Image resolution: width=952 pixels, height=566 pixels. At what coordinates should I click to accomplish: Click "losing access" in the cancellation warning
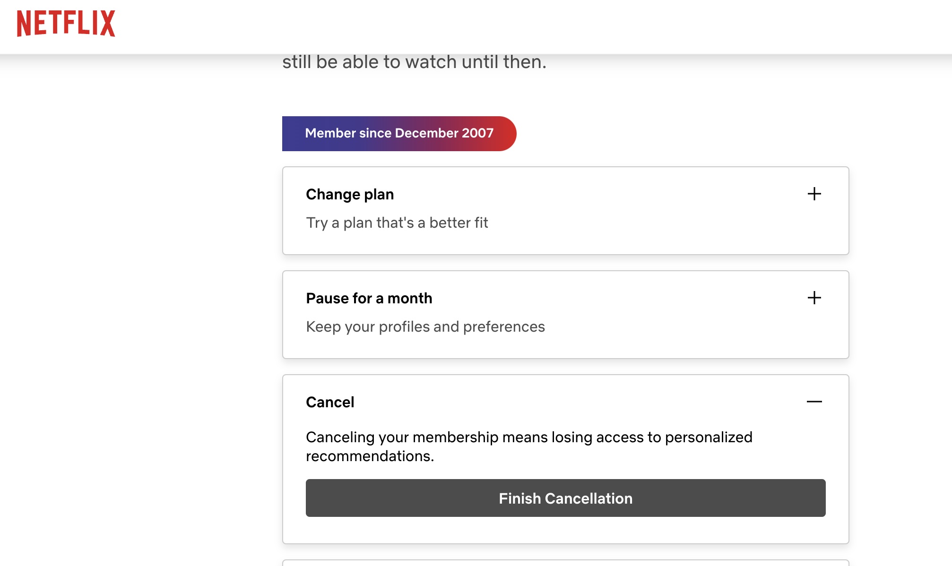click(596, 437)
